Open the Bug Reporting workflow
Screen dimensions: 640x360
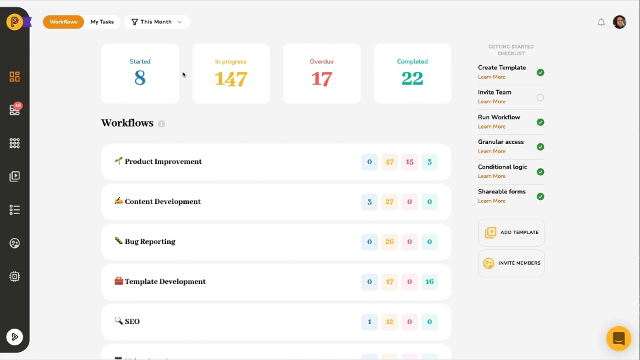(x=276, y=241)
